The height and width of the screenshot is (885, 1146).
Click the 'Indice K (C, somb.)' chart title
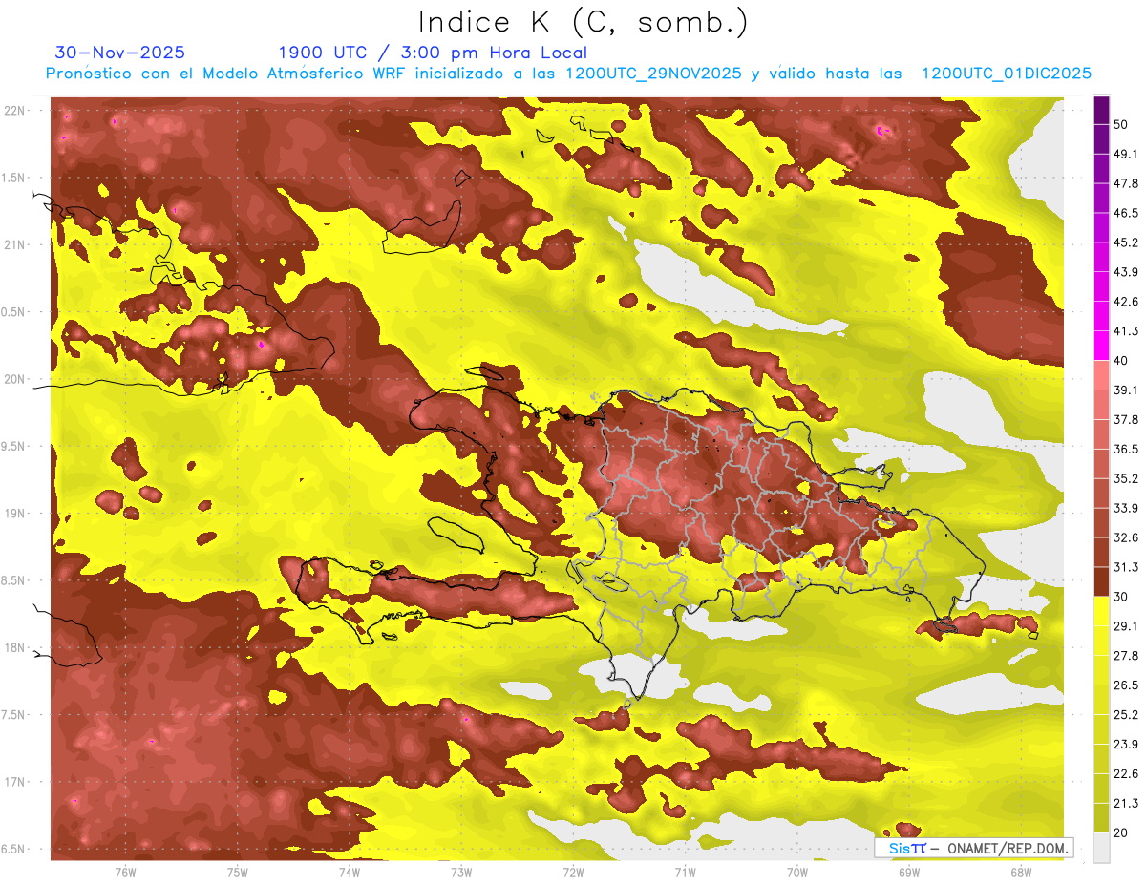pos(583,23)
